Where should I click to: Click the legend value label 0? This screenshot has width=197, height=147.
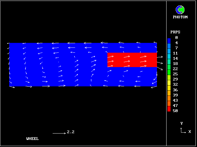[176, 38]
